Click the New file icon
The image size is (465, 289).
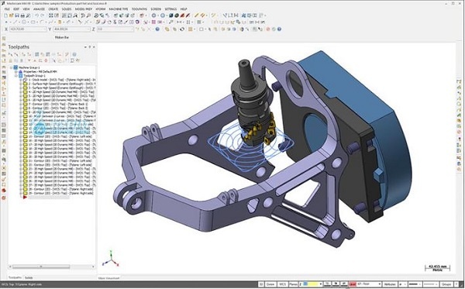coord(5,15)
